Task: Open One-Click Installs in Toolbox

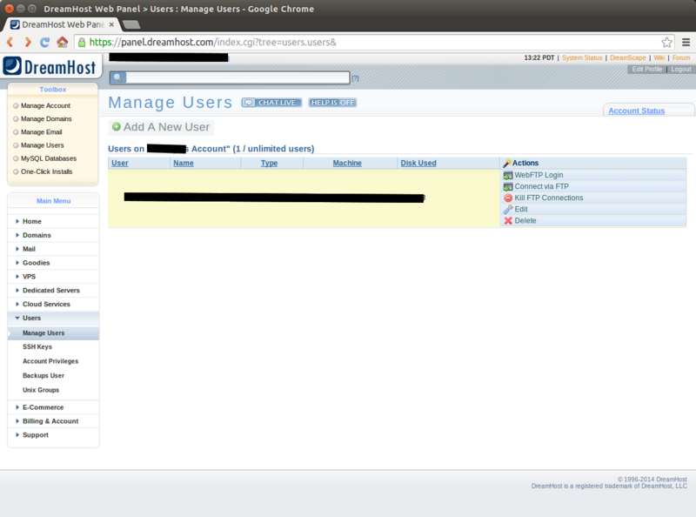Action: pos(46,171)
